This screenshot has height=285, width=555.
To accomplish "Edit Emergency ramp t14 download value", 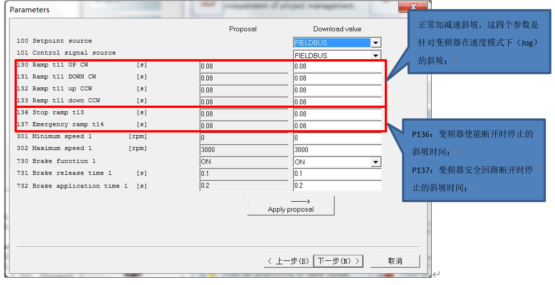I will pos(337,126).
